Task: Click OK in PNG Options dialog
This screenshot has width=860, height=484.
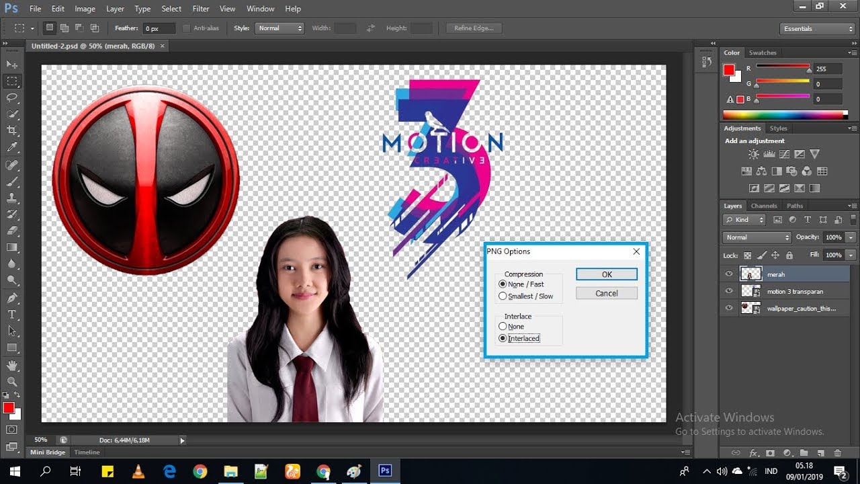Action: (x=606, y=274)
